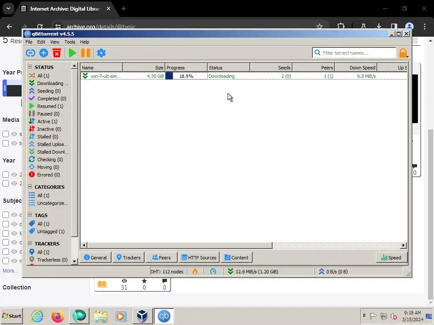Image resolution: width=434 pixels, height=325 pixels.
Task: Switch to the Content tab
Action: [x=236, y=258]
